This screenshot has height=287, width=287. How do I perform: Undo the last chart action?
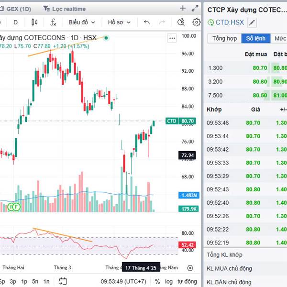point(147,22)
